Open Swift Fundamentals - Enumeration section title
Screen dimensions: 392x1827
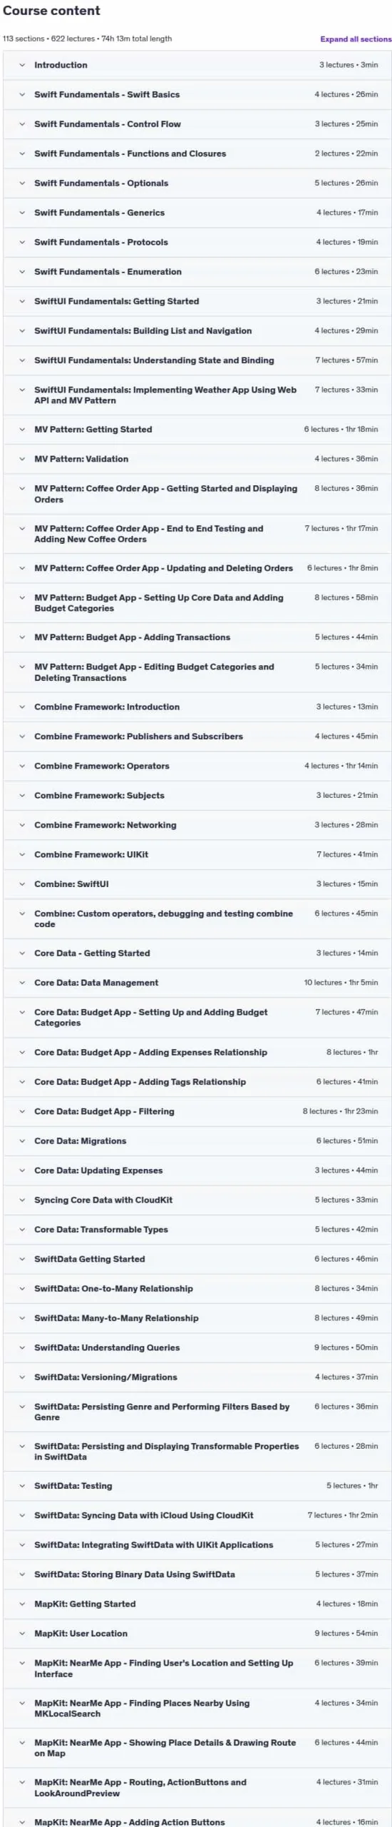108,272
